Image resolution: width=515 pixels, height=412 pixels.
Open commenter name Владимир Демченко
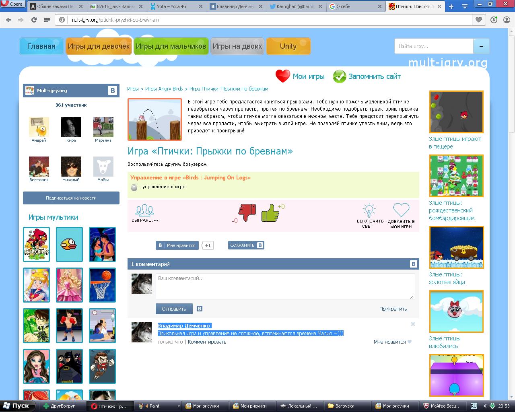184,325
